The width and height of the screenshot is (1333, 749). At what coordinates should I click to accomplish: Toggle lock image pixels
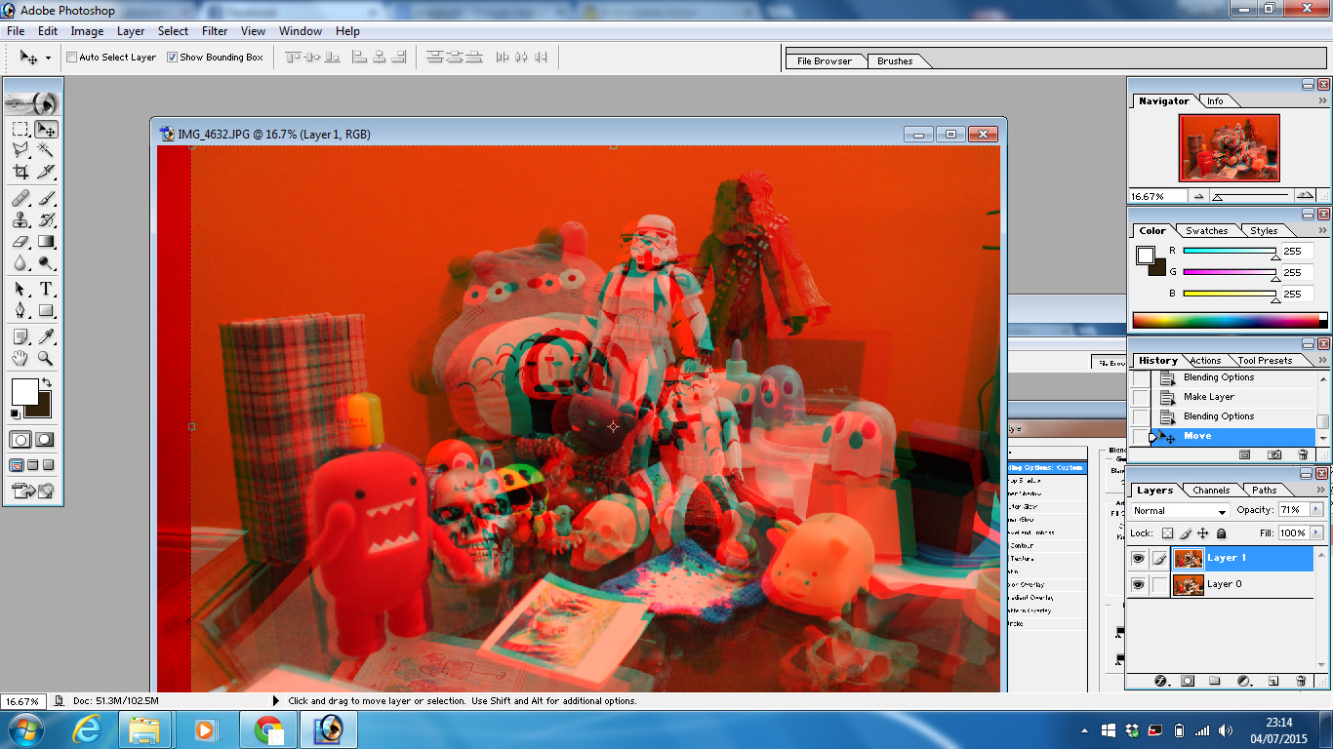click(x=1185, y=533)
